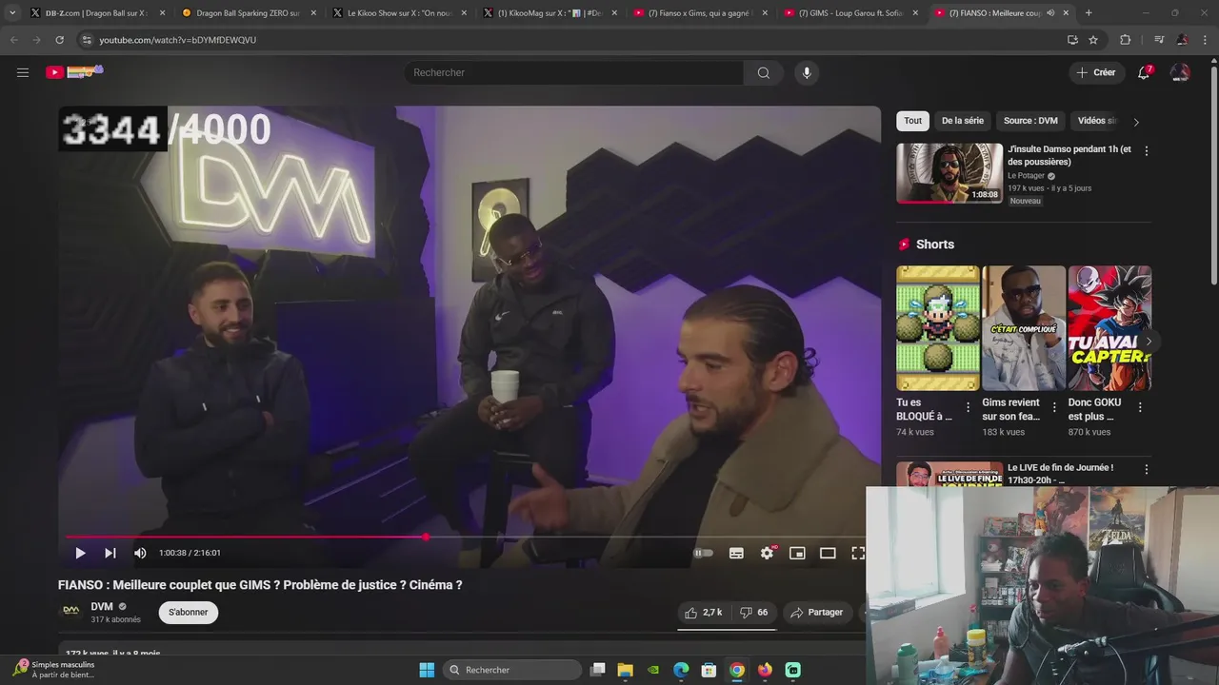Viewport: 1219px width, 685px height.
Task: Open the DVM channel name link
Action: (102, 606)
